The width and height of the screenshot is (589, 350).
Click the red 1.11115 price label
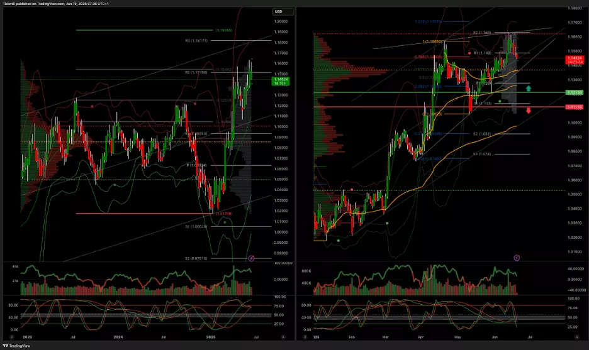point(573,107)
